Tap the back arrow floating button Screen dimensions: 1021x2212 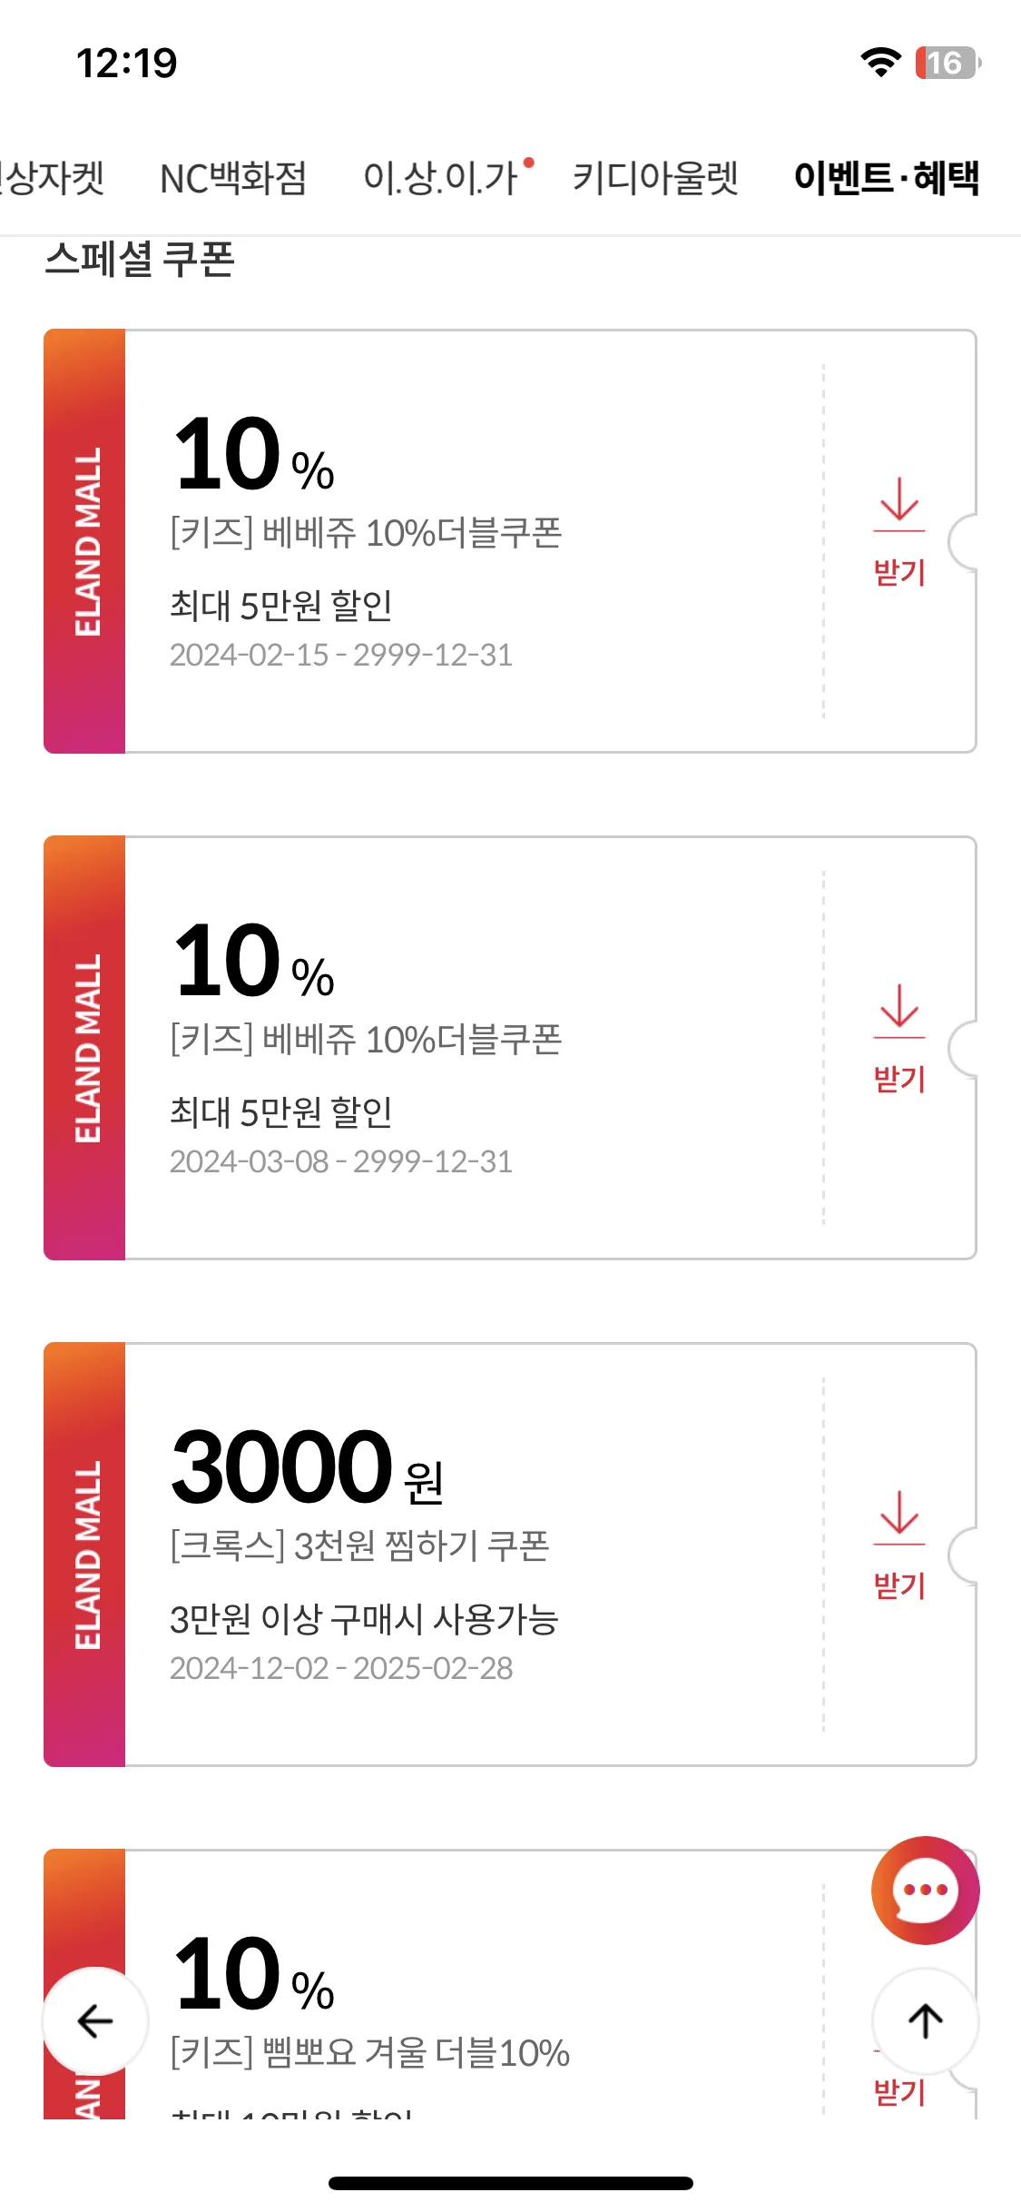click(x=95, y=2021)
